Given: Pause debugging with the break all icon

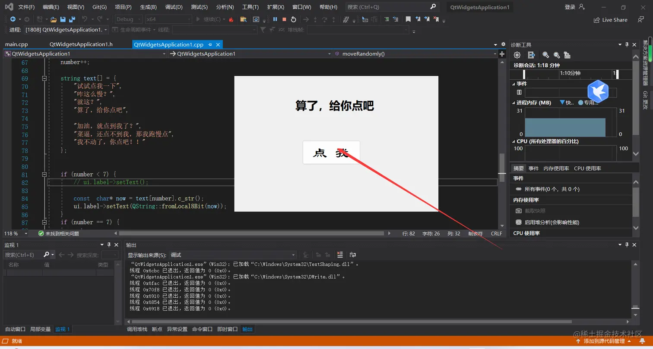Looking at the screenshot, I should [275, 19].
